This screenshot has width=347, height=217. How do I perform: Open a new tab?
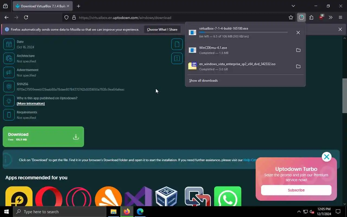point(78,6)
